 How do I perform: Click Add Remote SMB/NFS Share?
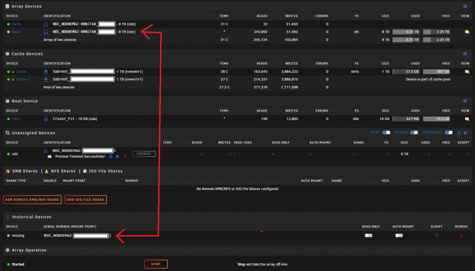pyautogui.click(x=32, y=199)
